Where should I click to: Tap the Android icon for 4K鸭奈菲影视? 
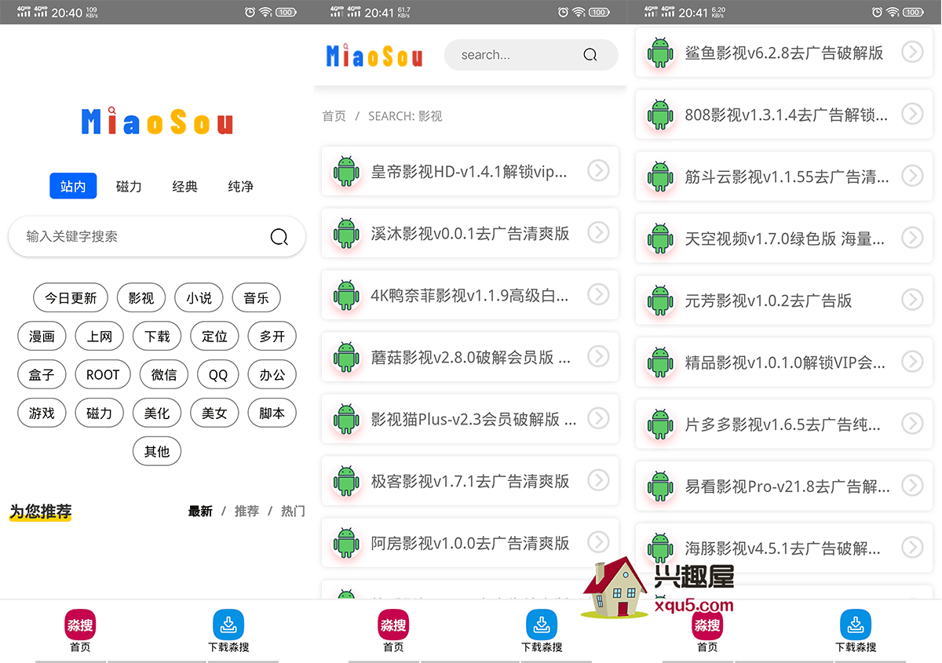pyautogui.click(x=346, y=295)
